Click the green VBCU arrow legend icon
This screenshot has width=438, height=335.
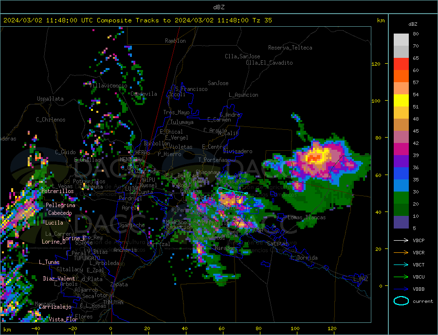(x=401, y=277)
